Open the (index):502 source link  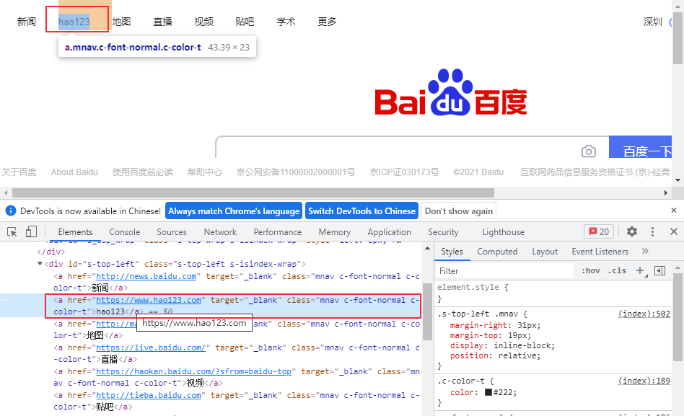point(644,314)
